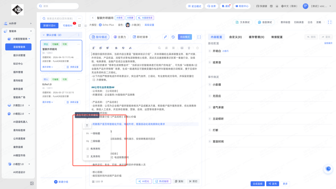The height and width of the screenshot is (189, 336).
Task: Click the feather quill icon in editor header
Action: 166,37
